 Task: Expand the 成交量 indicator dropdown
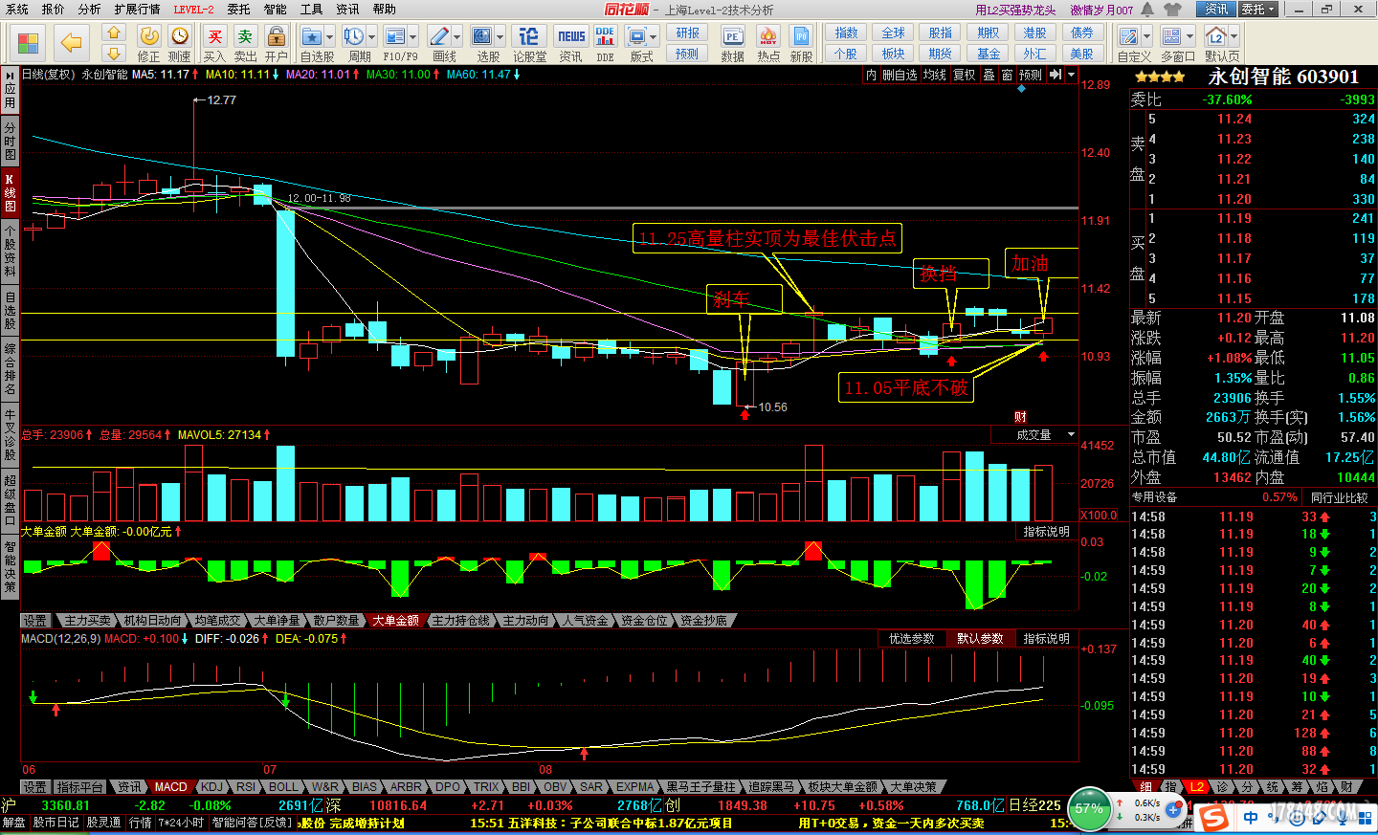[1071, 434]
